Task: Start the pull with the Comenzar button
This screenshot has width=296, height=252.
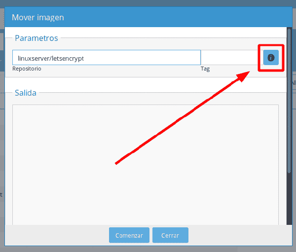Action: [x=129, y=235]
